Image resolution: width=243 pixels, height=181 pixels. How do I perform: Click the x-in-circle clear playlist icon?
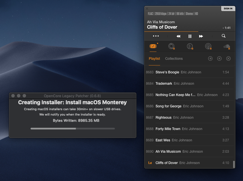pos(229,59)
